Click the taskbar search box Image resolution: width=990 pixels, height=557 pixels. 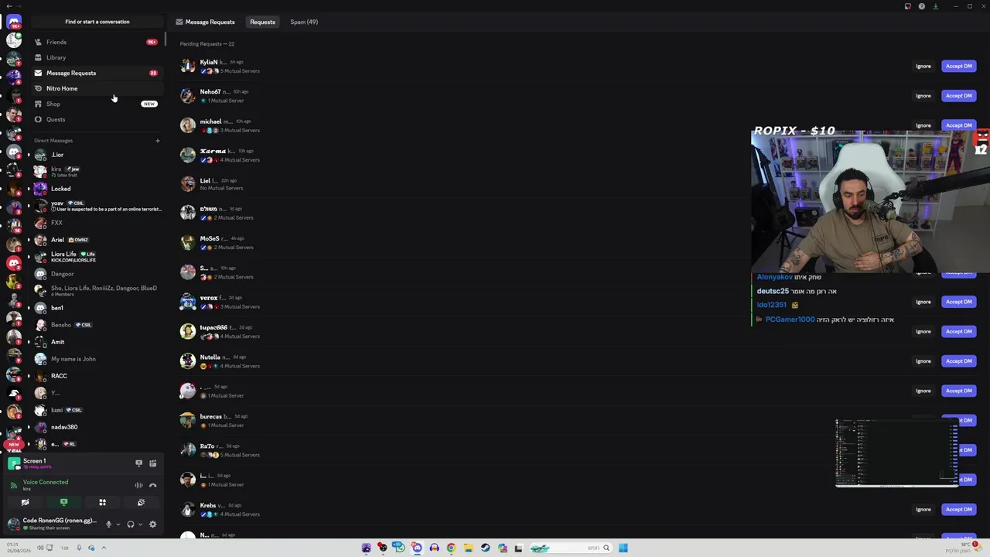(571, 548)
